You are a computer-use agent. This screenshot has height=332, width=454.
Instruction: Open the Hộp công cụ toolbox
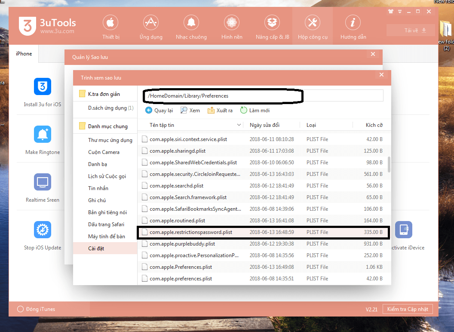(x=313, y=27)
